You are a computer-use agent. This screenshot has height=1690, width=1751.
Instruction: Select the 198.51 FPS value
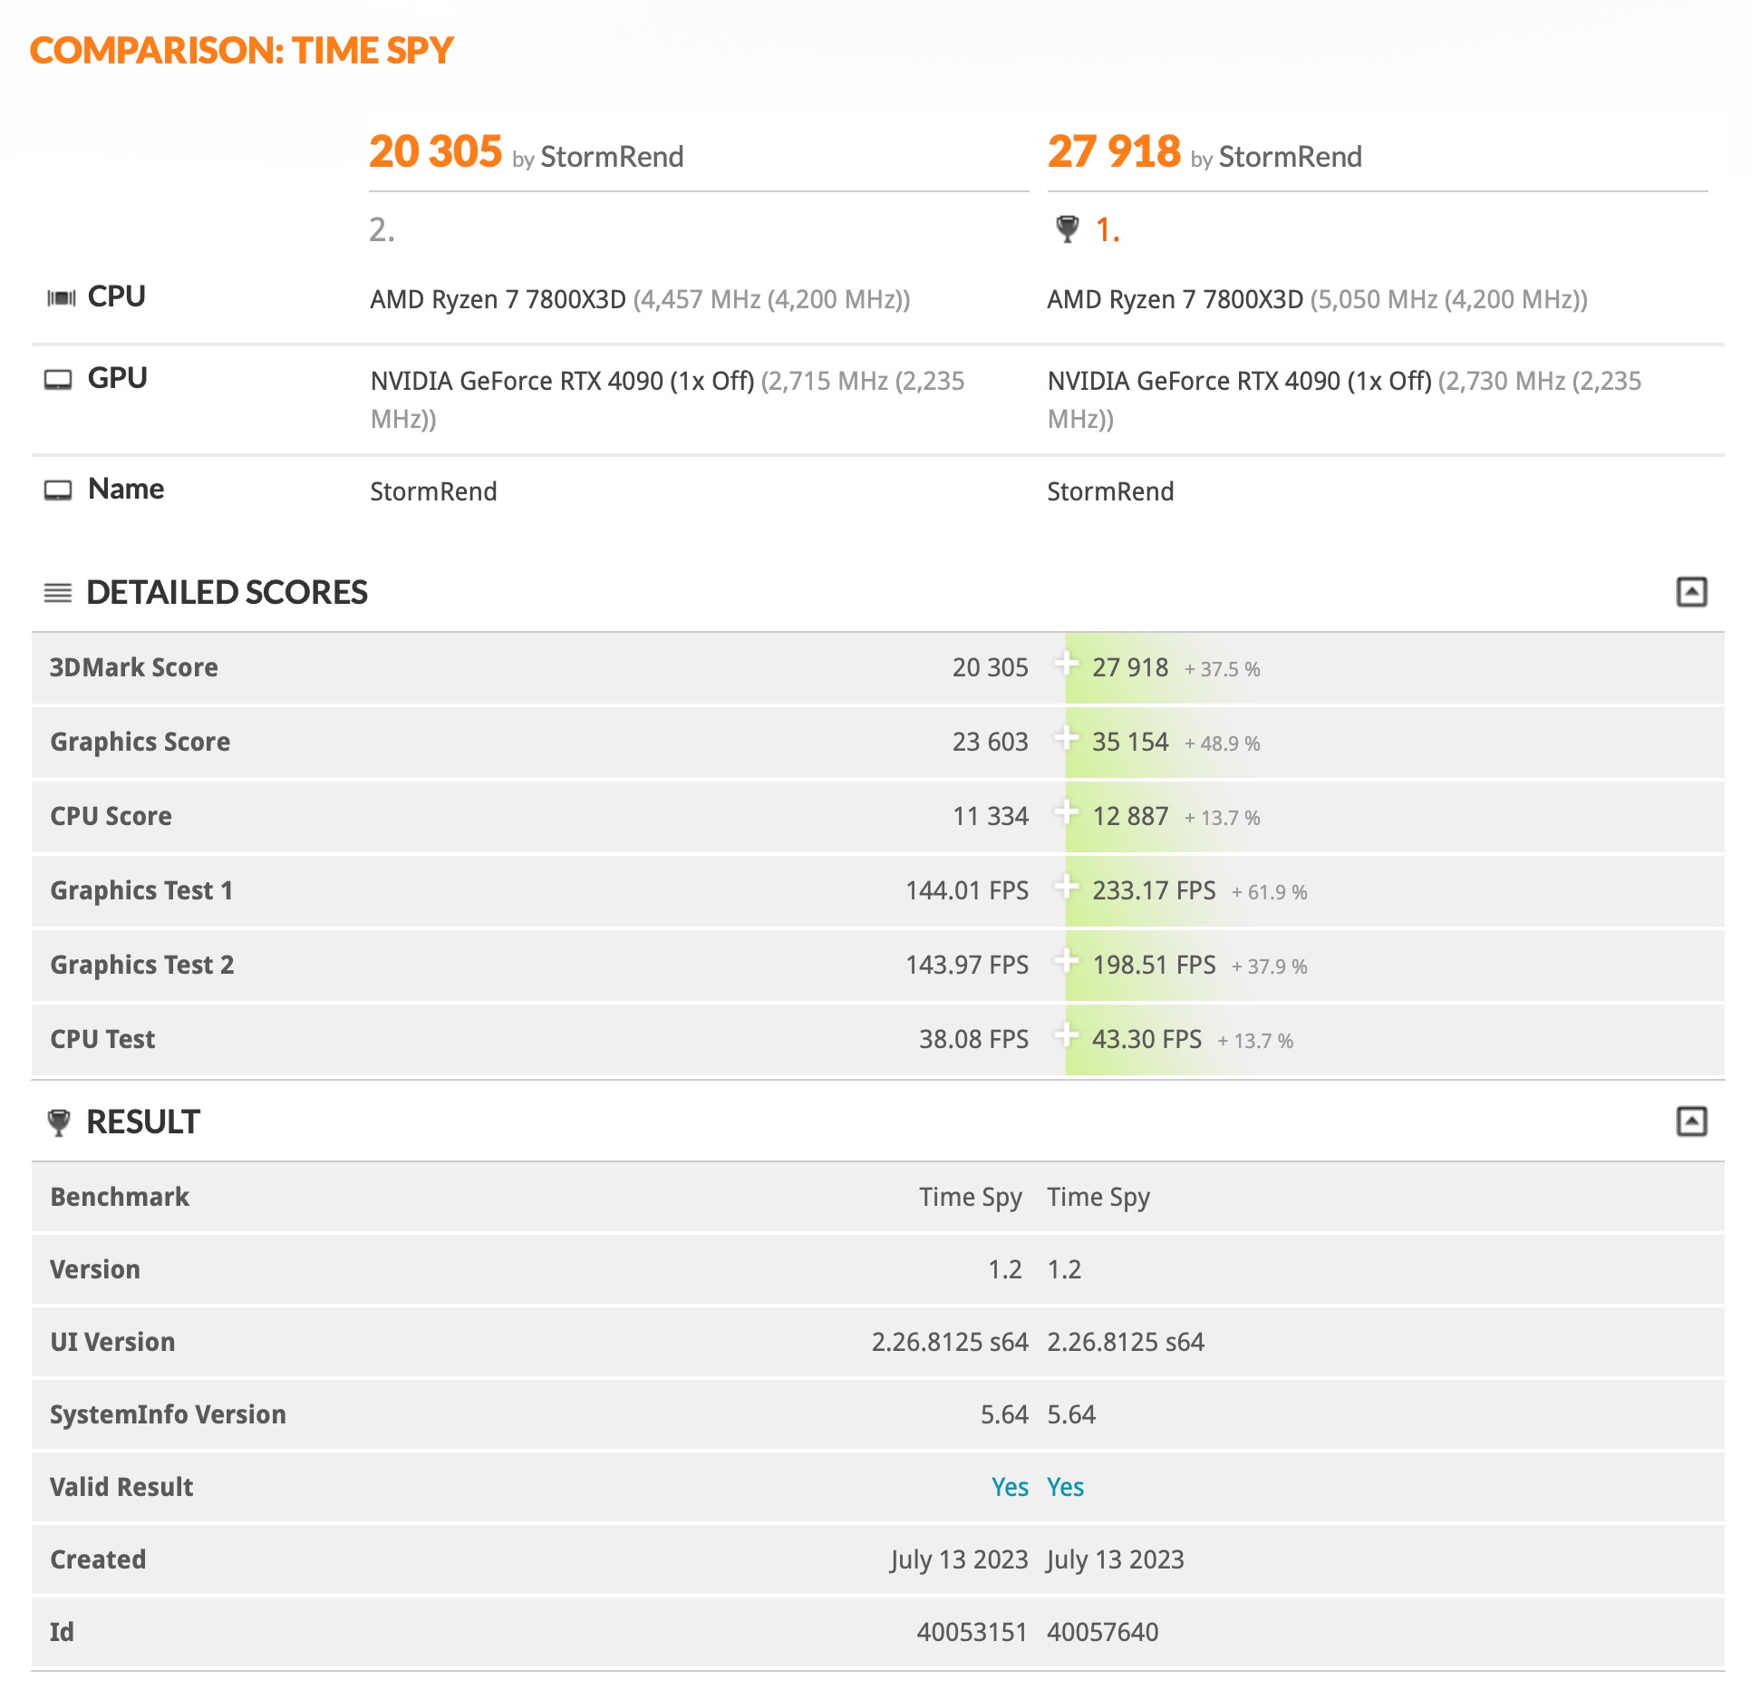[1154, 965]
